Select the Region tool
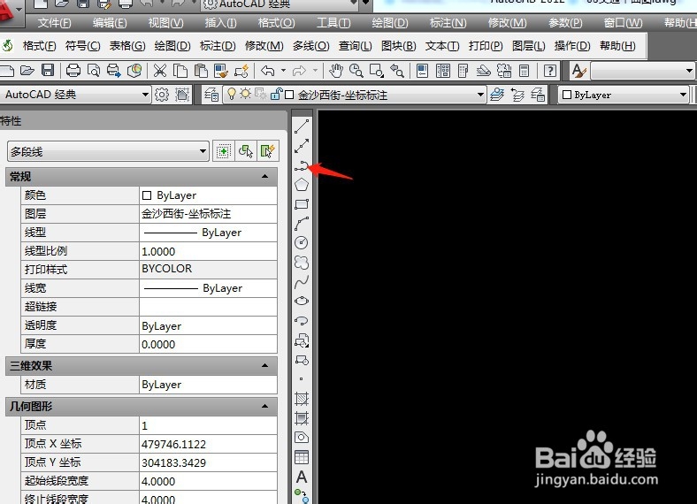697x504 pixels. click(302, 438)
